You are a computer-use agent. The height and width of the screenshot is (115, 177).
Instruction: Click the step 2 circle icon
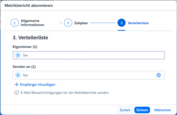point(68,23)
